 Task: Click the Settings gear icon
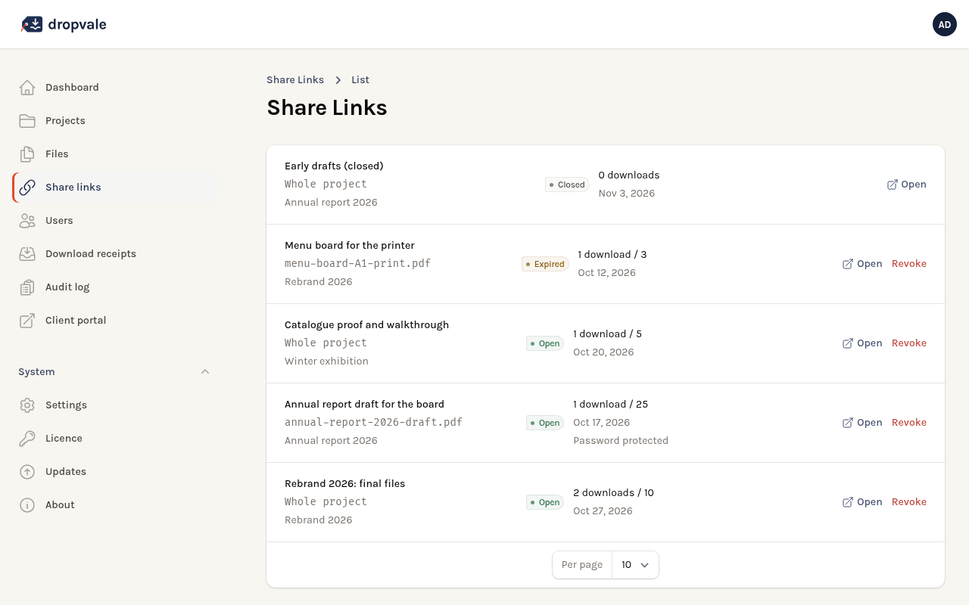27,405
